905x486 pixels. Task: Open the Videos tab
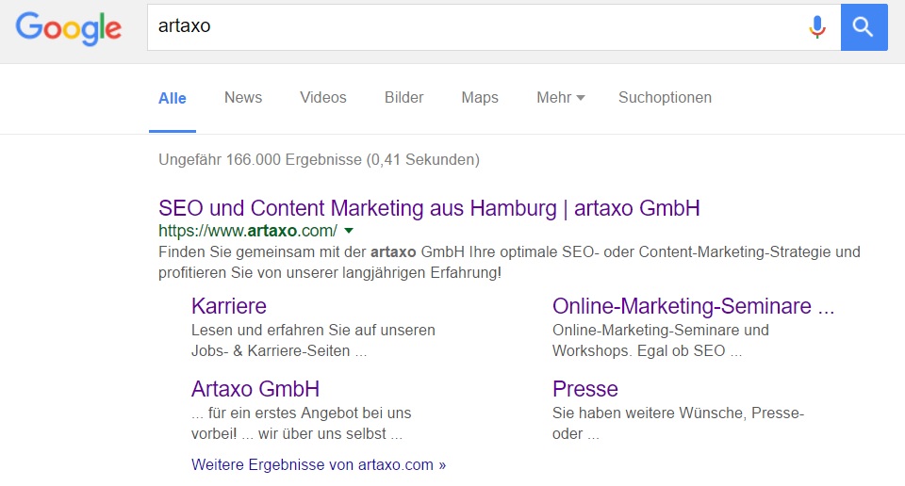click(323, 97)
